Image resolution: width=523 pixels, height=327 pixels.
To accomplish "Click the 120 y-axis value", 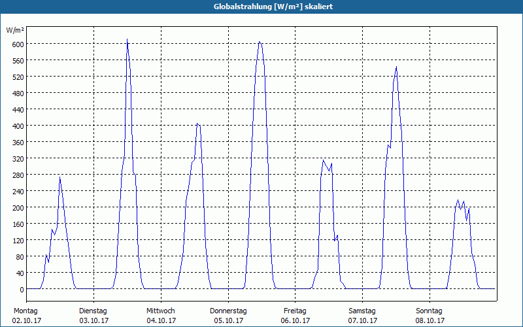I will [x=17, y=241].
